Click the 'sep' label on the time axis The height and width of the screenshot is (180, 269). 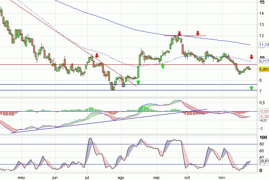pyautogui.click(x=156, y=177)
